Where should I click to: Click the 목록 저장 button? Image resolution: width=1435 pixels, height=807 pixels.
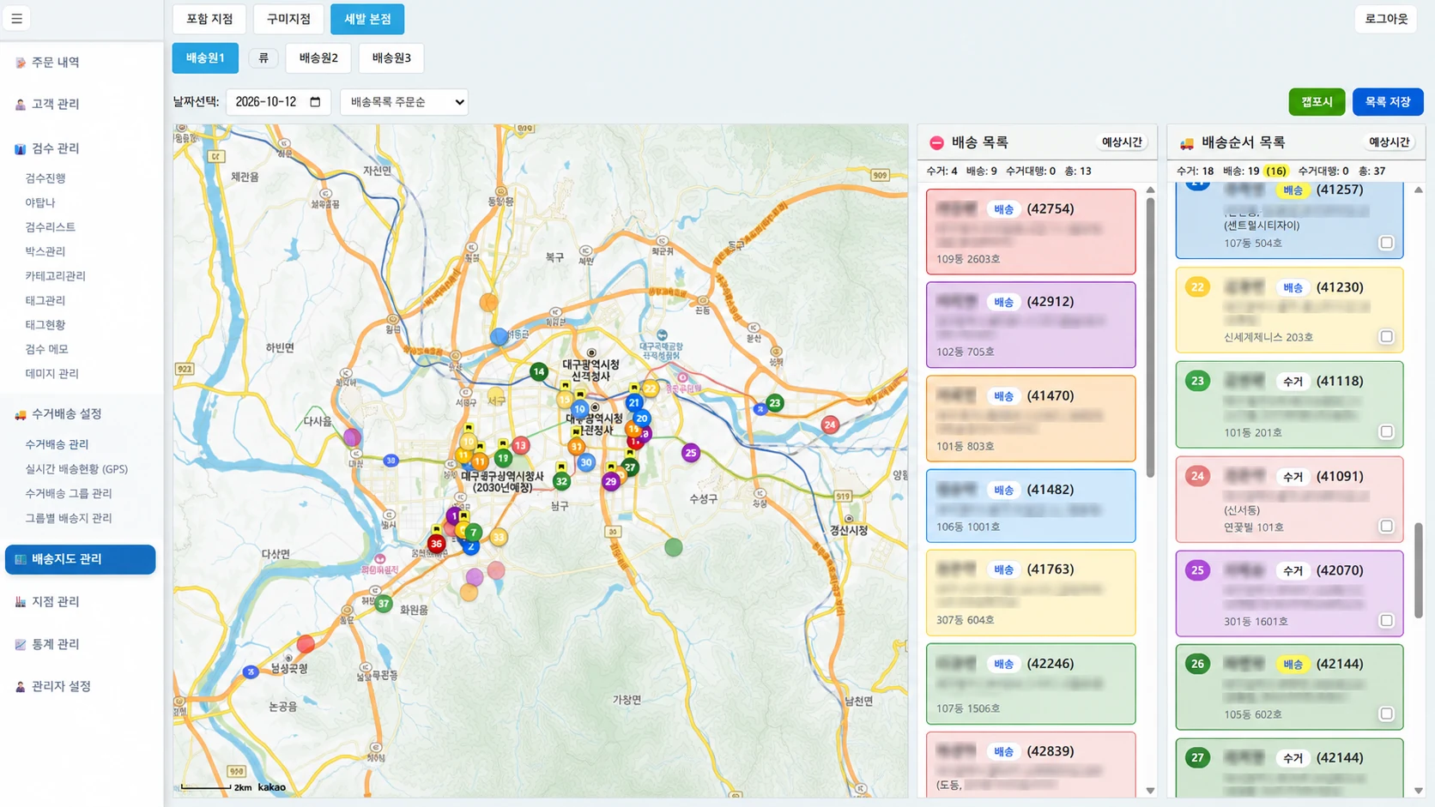point(1388,102)
